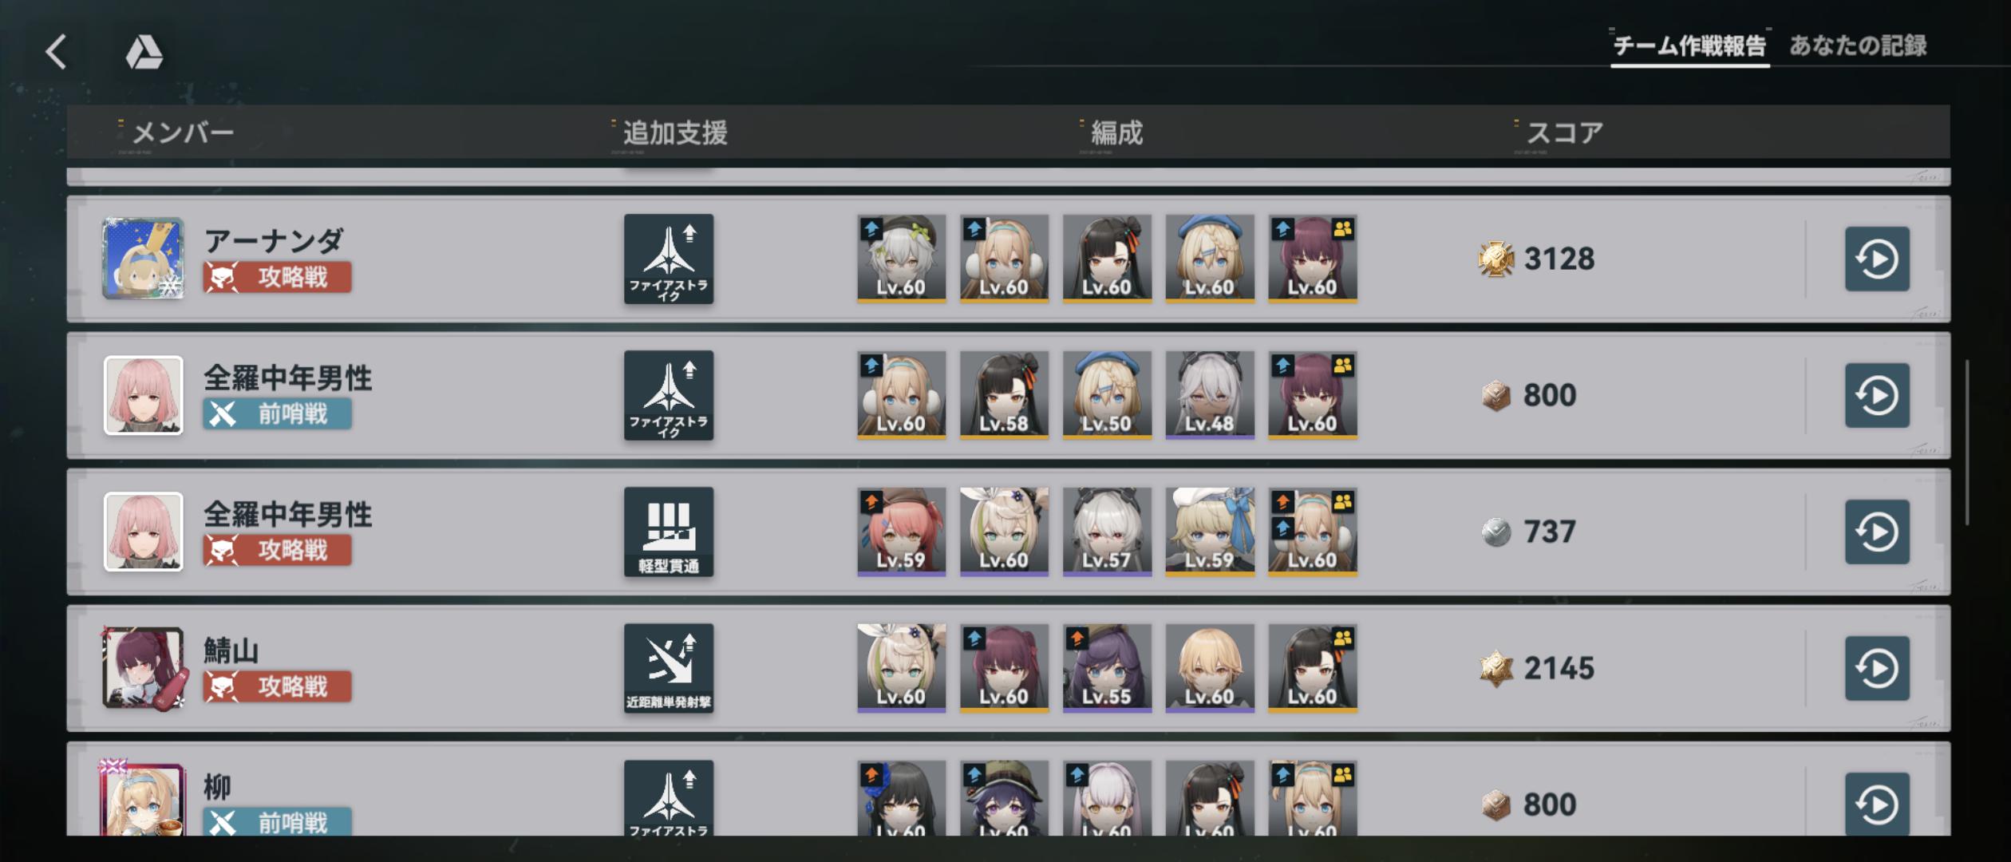2011x862 pixels.
Task: Replay 全羅中年男性's 737 score battle
Action: pos(1877,532)
